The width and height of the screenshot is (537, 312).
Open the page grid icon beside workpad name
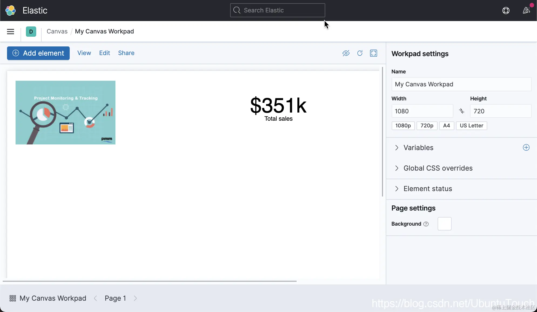point(13,298)
